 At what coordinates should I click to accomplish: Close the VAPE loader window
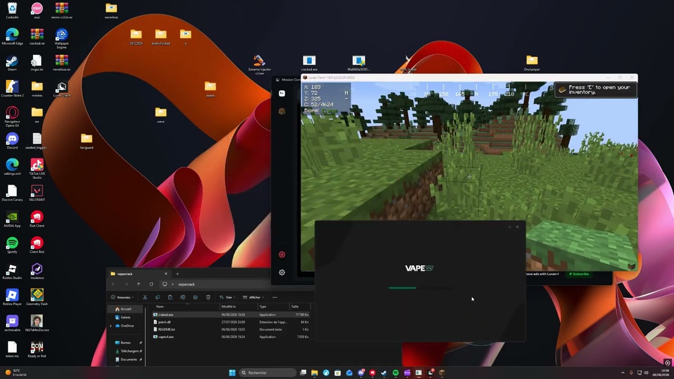517,227
